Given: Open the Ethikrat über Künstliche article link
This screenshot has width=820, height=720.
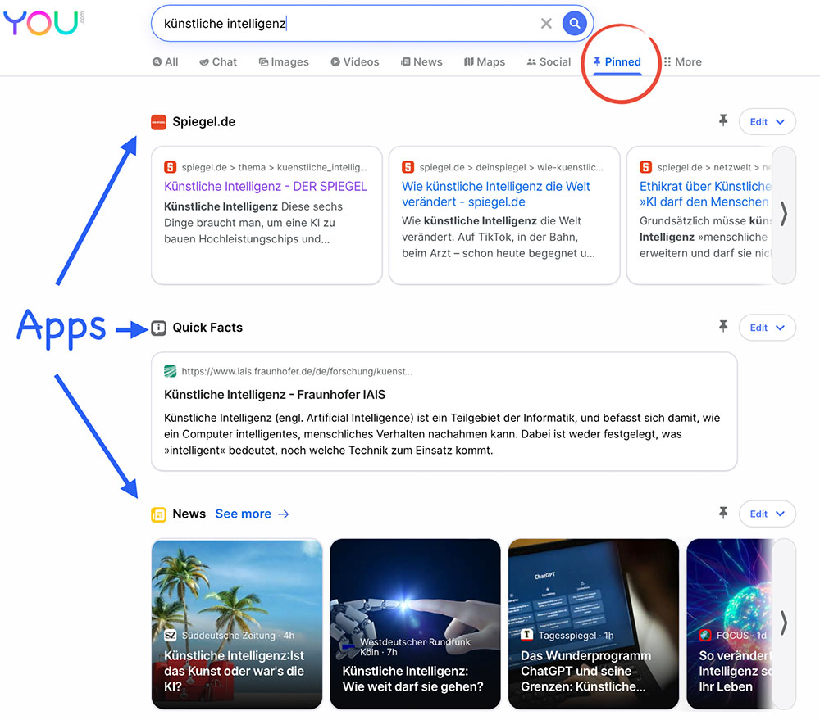Looking at the screenshot, I should pyautogui.click(x=705, y=194).
